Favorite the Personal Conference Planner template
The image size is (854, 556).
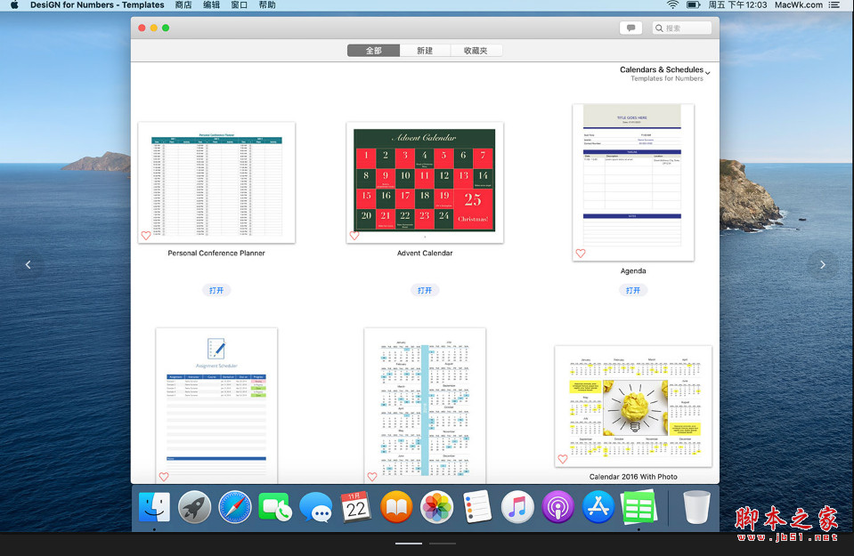146,236
